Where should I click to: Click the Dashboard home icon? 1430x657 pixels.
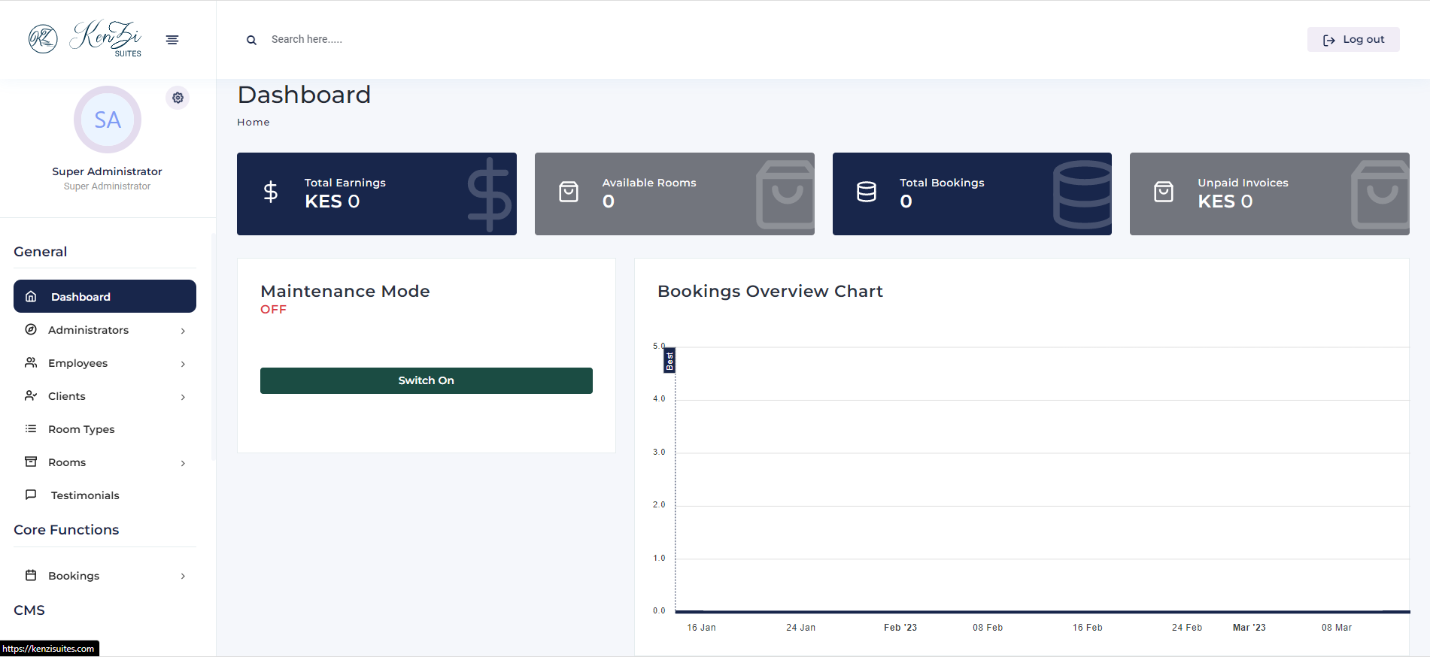(31, 296)
